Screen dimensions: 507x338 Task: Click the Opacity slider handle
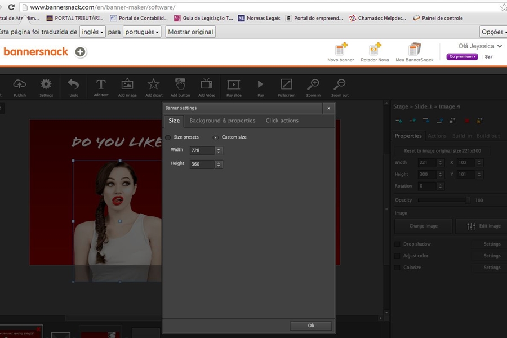pyautogui.click(x=468, y=200)
